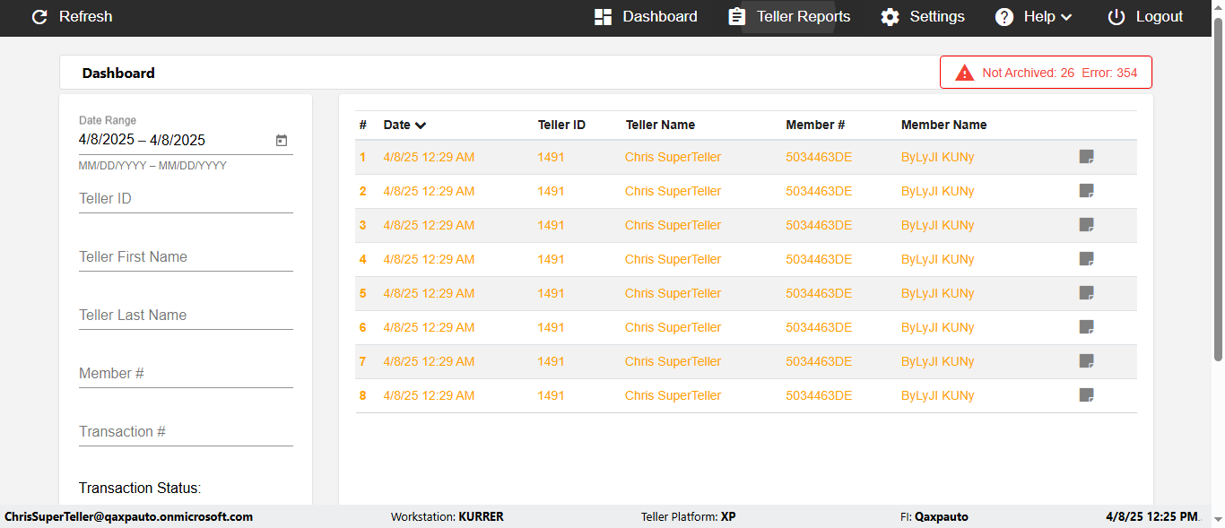Click the Member # filter field
The image size is (1225, 528).
(186, 374)
